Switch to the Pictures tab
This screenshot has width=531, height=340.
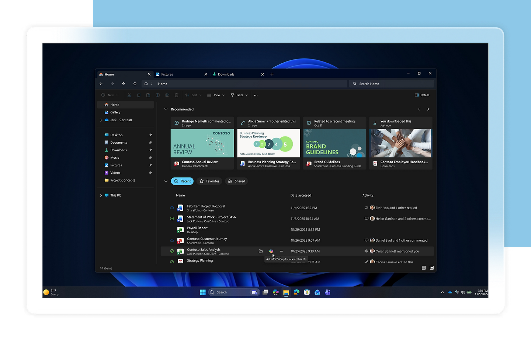(x=181, y=74)
